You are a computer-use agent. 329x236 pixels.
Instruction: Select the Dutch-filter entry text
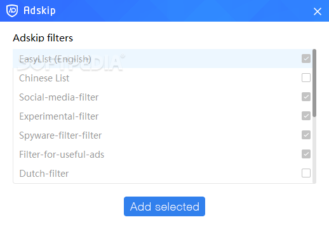pyautogui.click(x=44, y=174)
